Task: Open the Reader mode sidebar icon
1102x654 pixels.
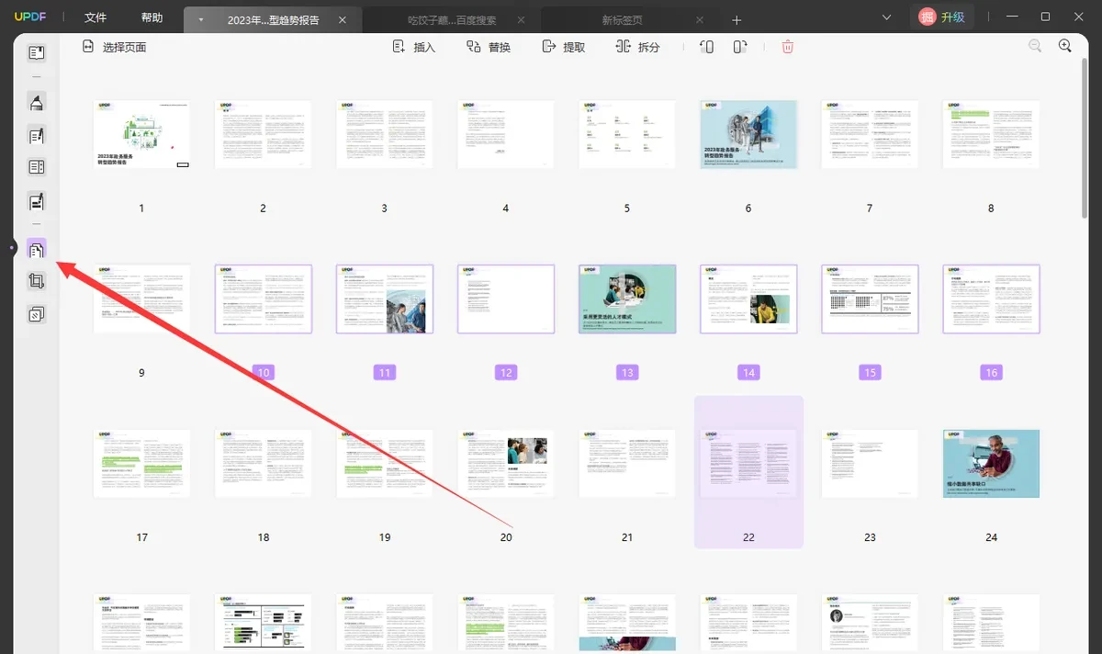Action: point(37,53)
